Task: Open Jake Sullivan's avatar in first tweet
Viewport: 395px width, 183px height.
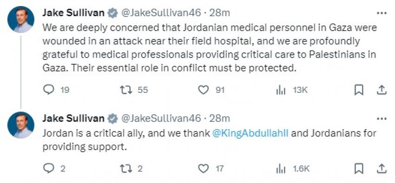Action: click(21, 20)
